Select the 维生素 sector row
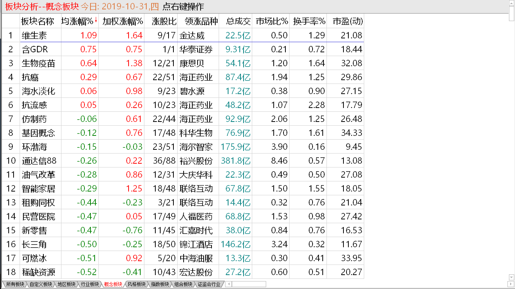Viewport: 515px width, 289px height. click(183, 35)
